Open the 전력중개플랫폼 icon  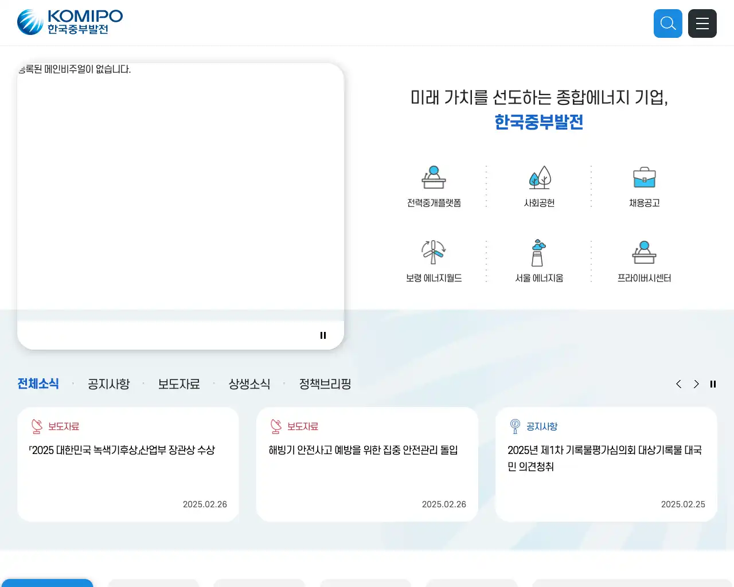[x=434, y=177]
